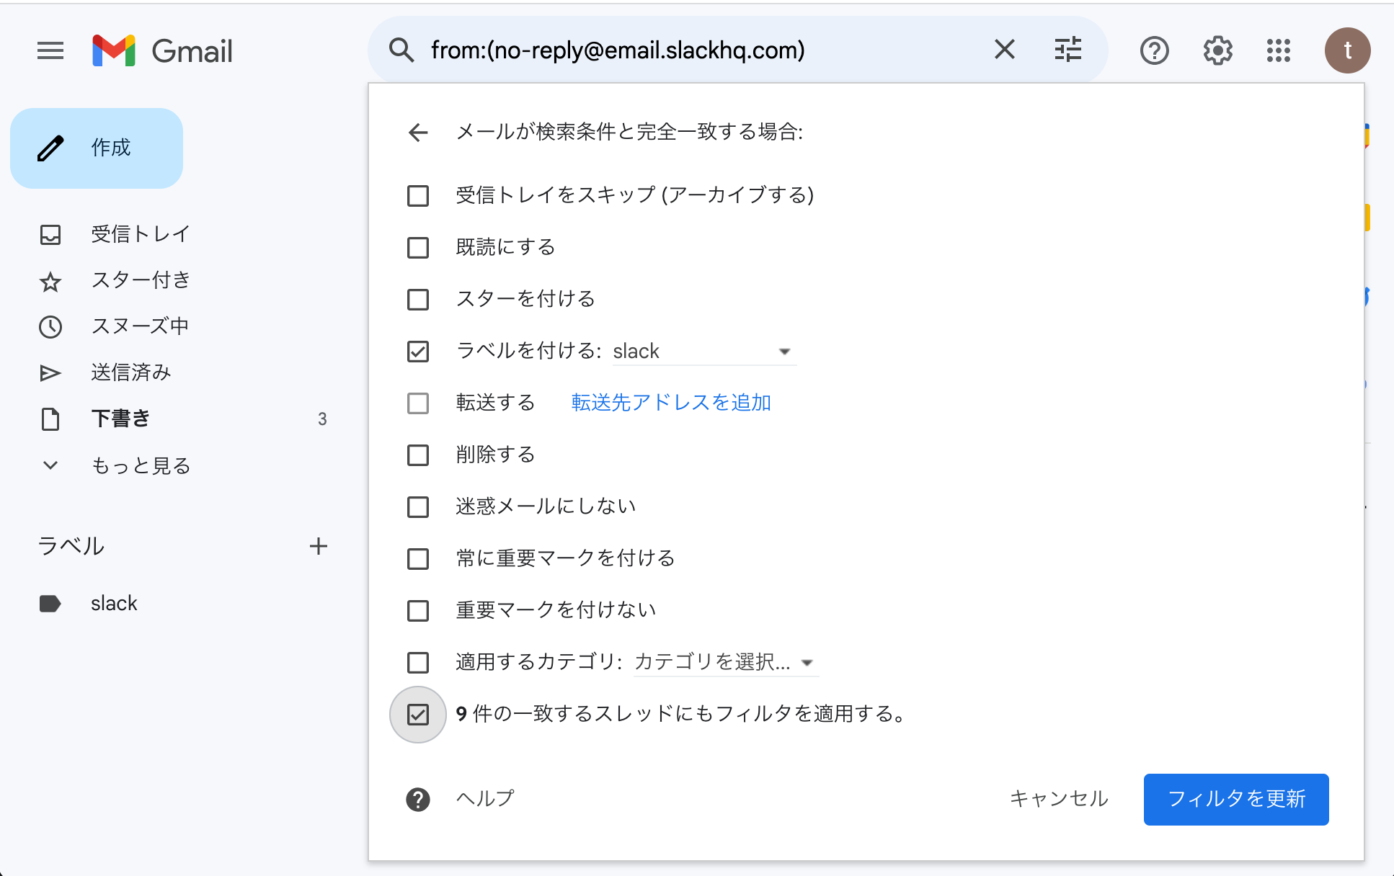This screenshot has width=1394, height=876.
Task: Click 転送先アドレスを追加 link
Action: tap(671, 403)
